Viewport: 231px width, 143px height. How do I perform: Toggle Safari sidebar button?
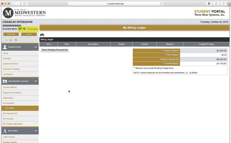[25, 4]
